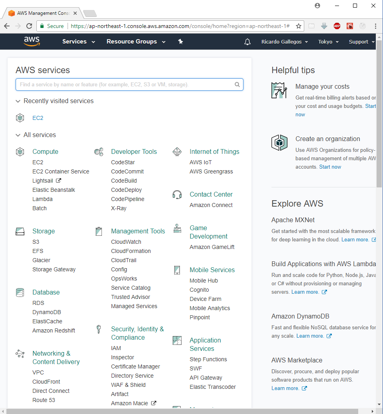383x414 pixels.
Task: Collapse the Recently visited services section
Action: coord(18,101)
